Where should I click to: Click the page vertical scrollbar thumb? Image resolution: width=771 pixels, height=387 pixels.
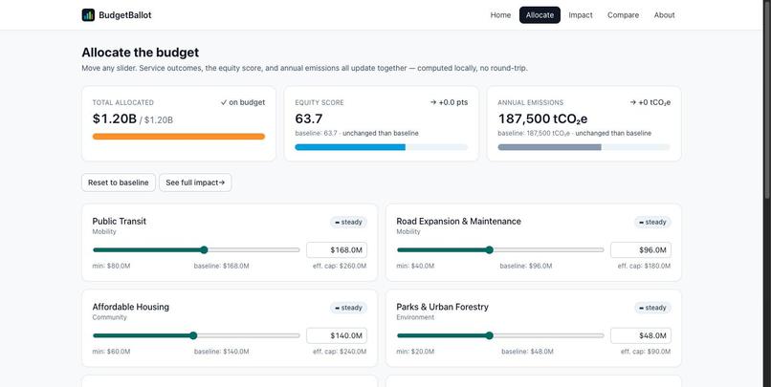[x=766, y=98]
